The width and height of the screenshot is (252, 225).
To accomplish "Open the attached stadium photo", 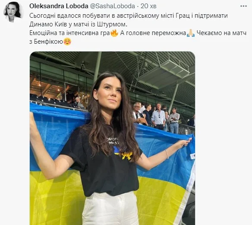I will tap(112, 138).
